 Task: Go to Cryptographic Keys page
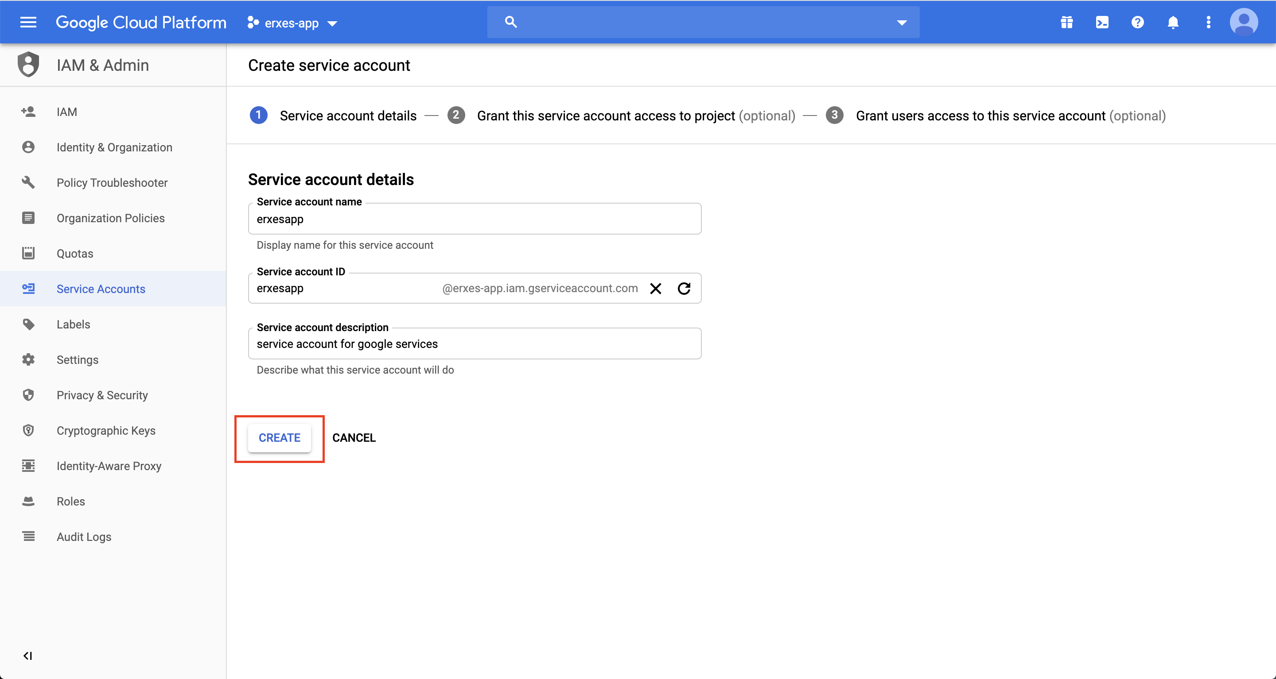click(x=106, y=431)
